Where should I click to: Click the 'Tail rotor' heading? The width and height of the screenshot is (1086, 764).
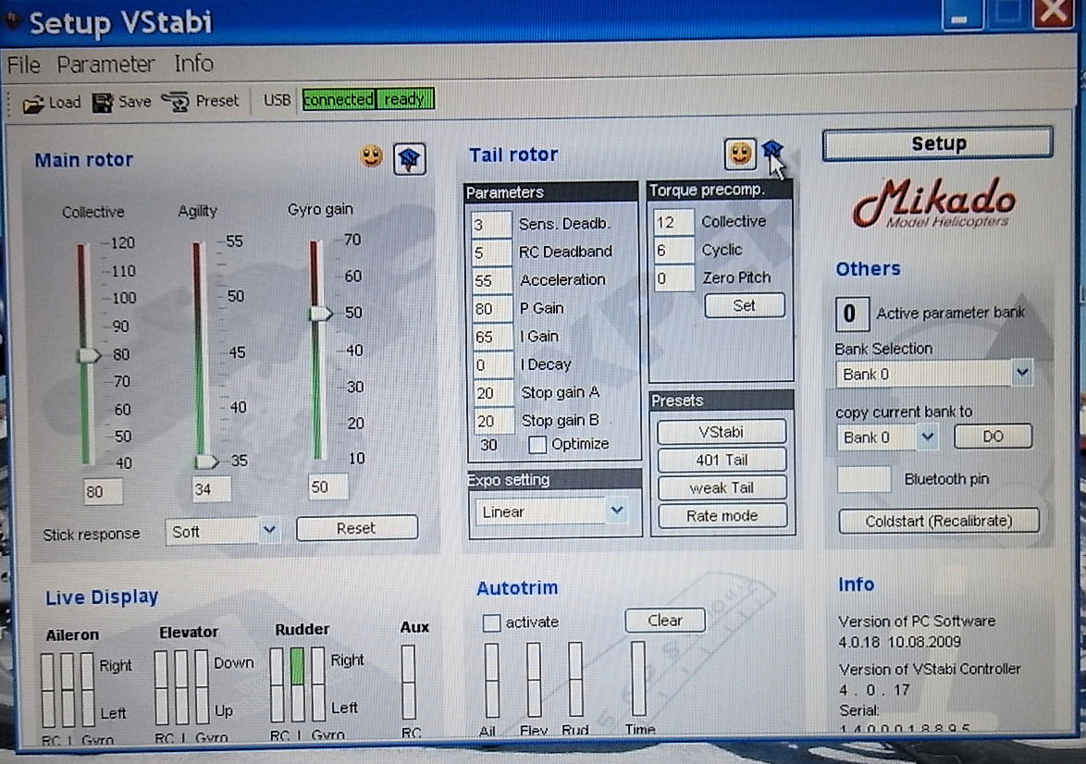[513, 154]
